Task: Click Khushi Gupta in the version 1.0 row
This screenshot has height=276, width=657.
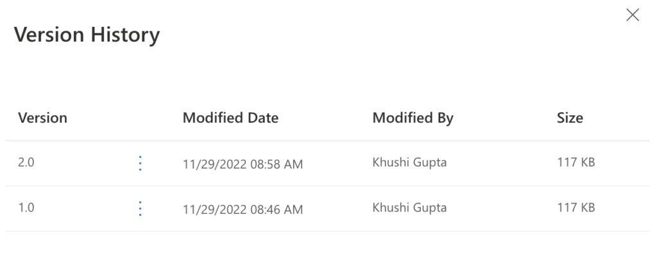Action: 409,207
